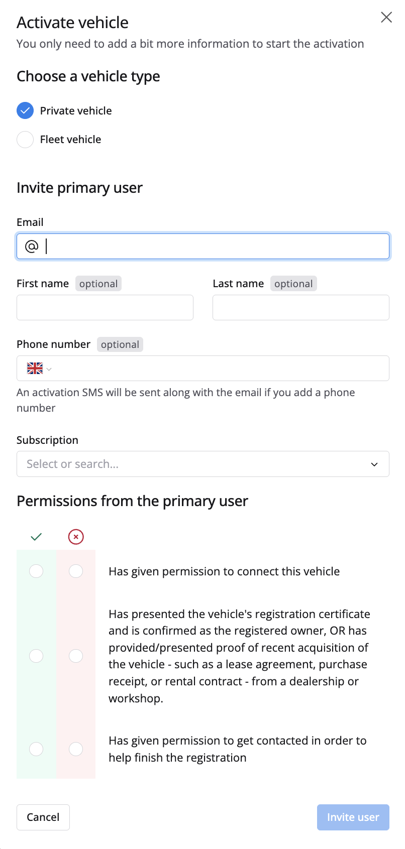The width and height of the screenshot is (405, 849).
Task: Select Fleet vehicle radio option
Action: click(25, 140)
